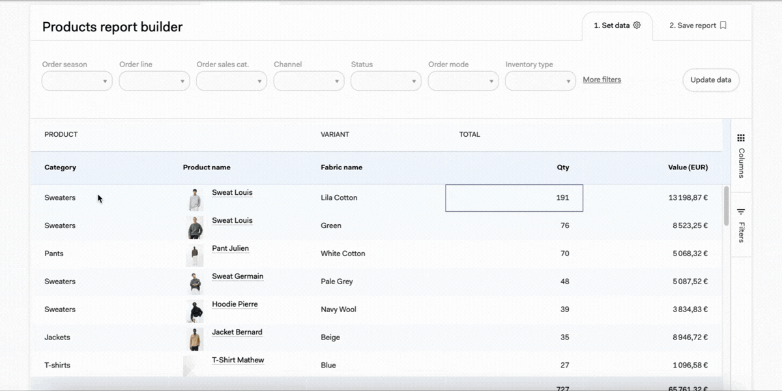782x391 pixels.
Task: Open the Inventory type dropdown
Action: 540,81
